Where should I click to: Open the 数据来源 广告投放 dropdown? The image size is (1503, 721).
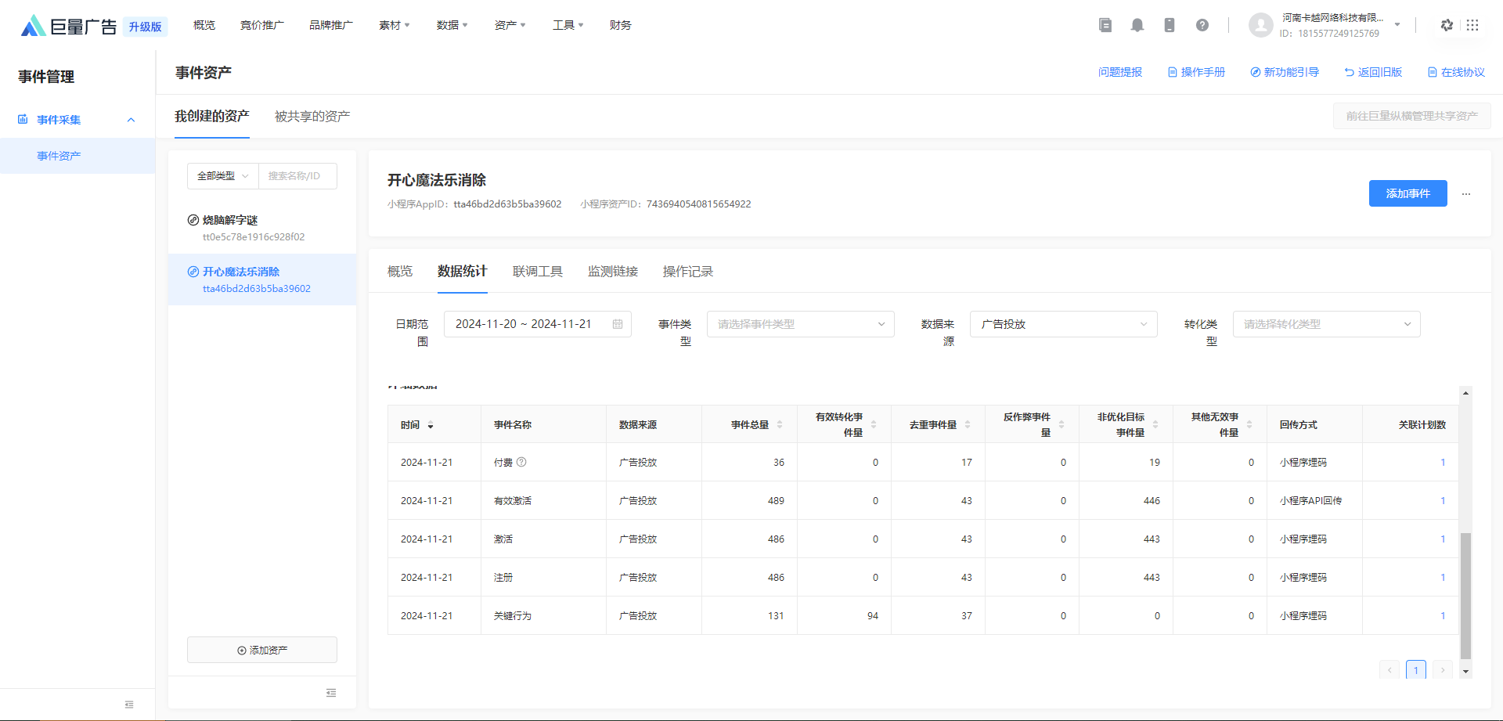click(1064, 324)
